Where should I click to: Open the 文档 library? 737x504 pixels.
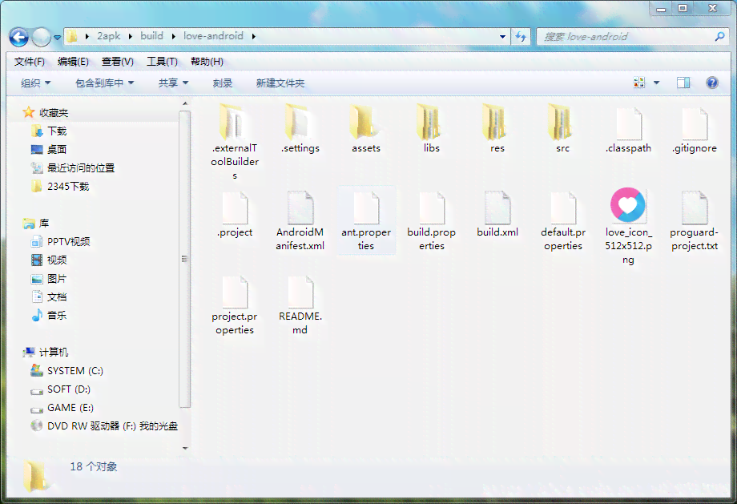tap(57, 297)
